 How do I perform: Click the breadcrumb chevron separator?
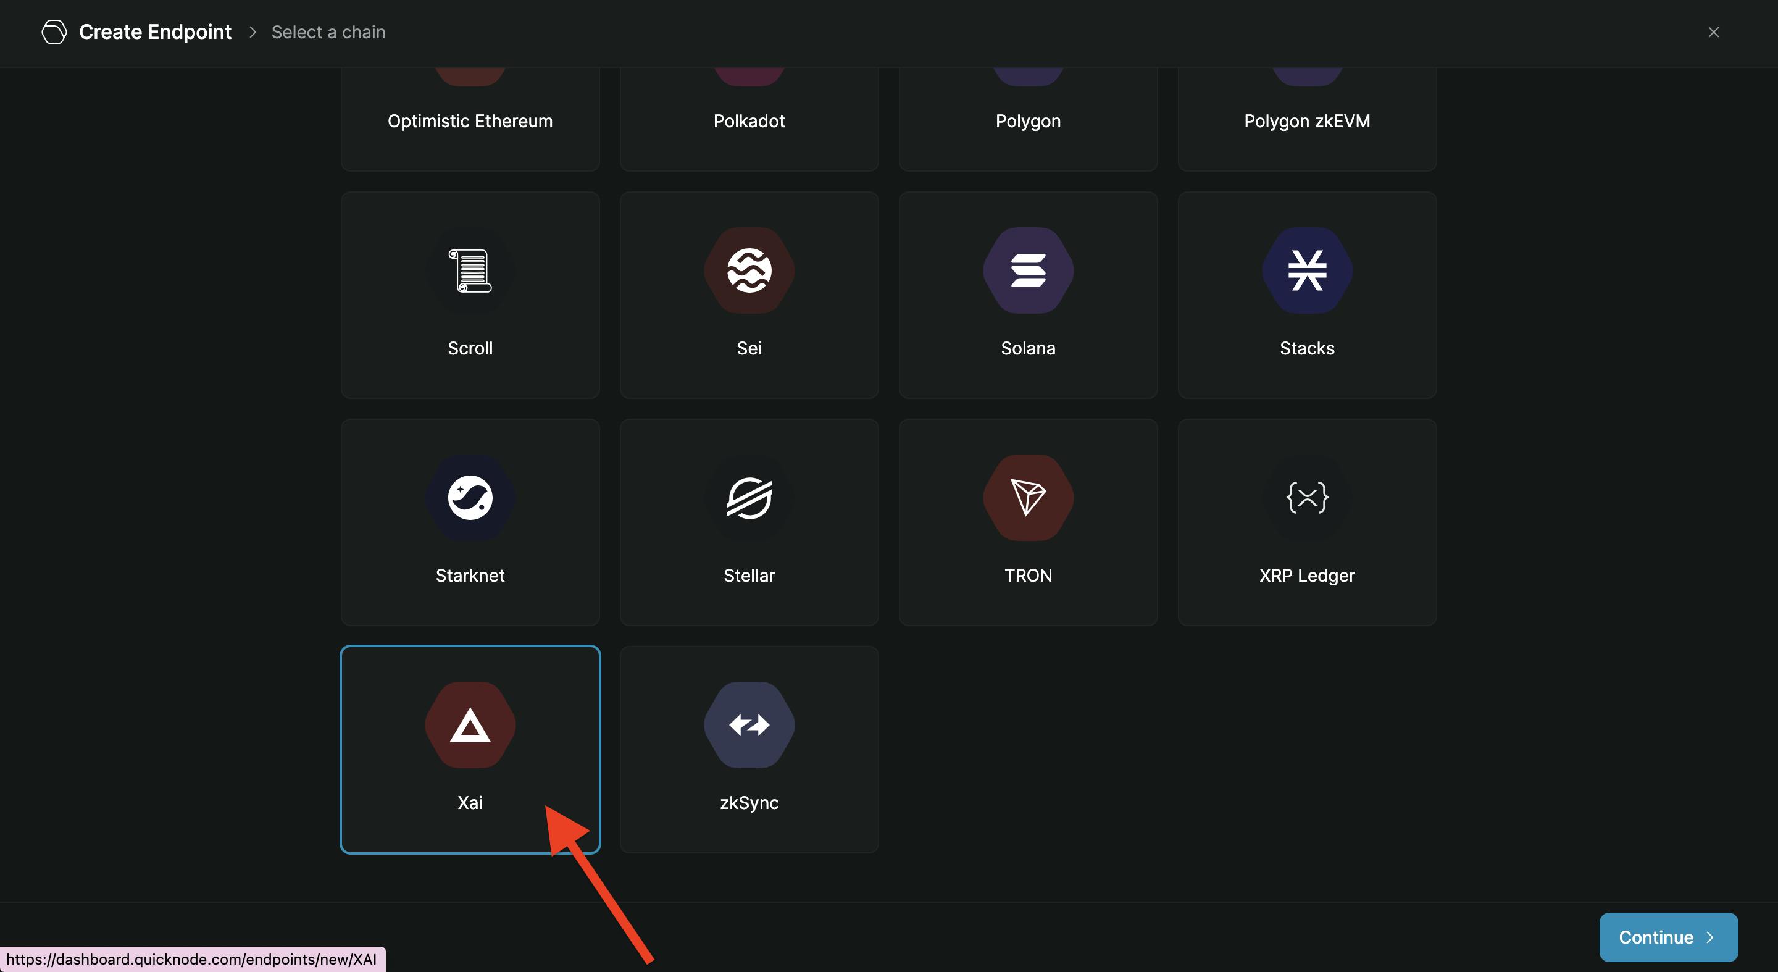point(253,31)
